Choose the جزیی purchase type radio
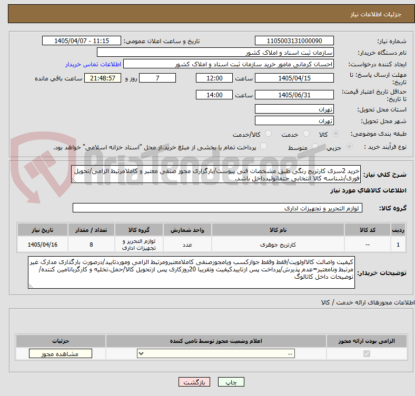The height and width of the screenshot is (396, 415). point(349,146)
